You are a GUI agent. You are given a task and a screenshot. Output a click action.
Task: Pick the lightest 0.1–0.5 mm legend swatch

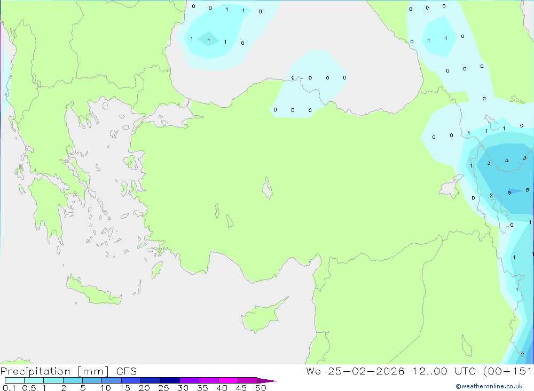pos(14,380)
